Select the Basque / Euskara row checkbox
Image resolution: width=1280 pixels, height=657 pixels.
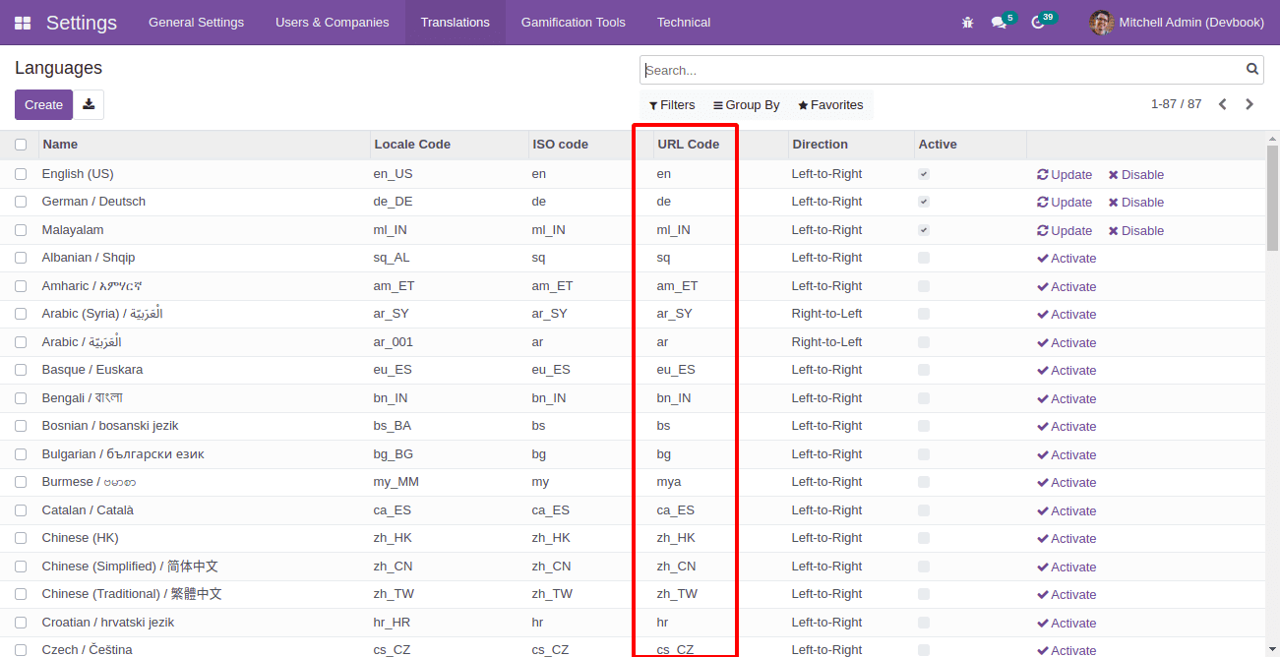[21, 370]
